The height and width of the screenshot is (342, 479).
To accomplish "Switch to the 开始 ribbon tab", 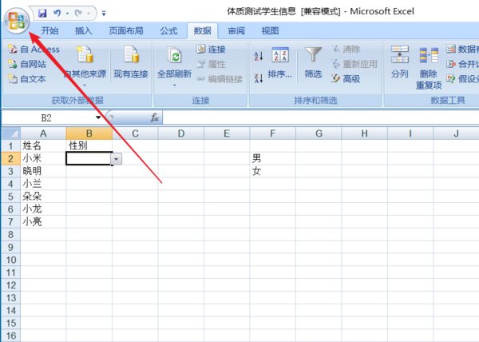I will coord(49,31).
